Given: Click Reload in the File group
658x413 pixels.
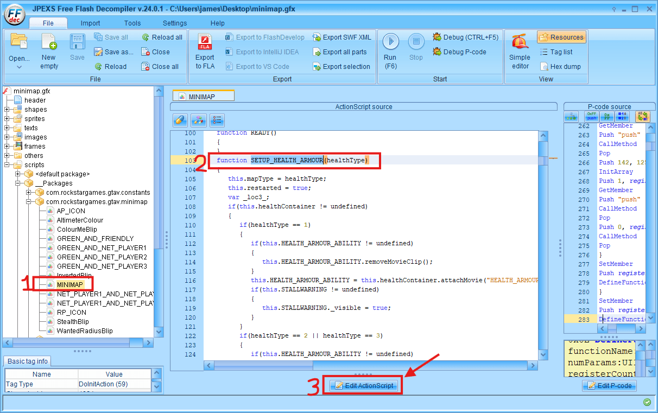Looking at the screenshot, I should point(111,67).
